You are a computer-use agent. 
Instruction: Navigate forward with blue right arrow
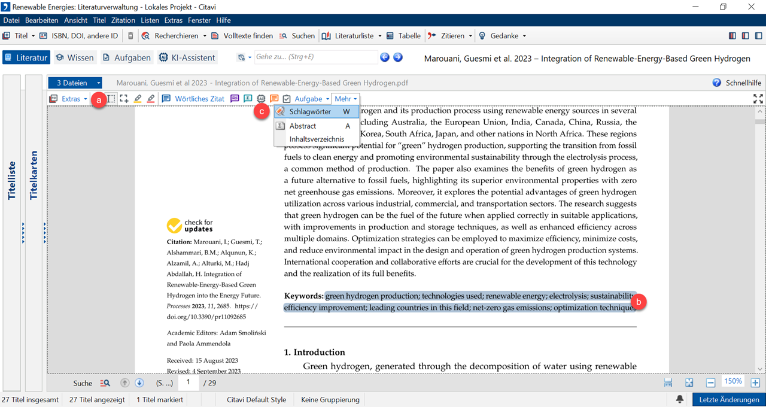397,57
